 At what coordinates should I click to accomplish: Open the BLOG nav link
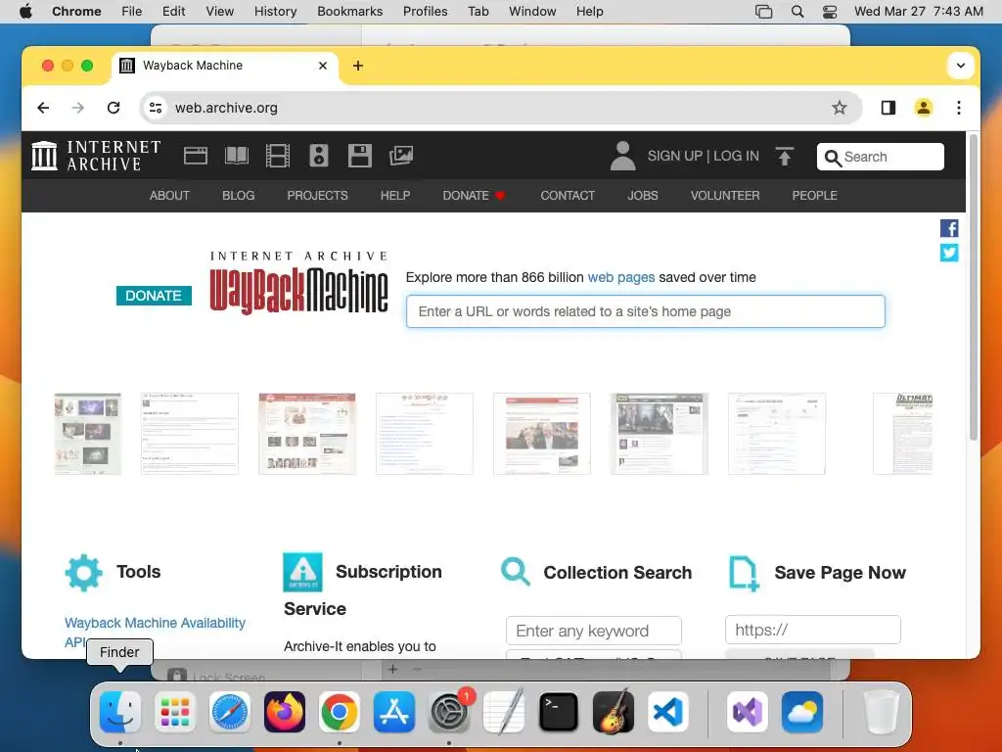coord(239,195)
